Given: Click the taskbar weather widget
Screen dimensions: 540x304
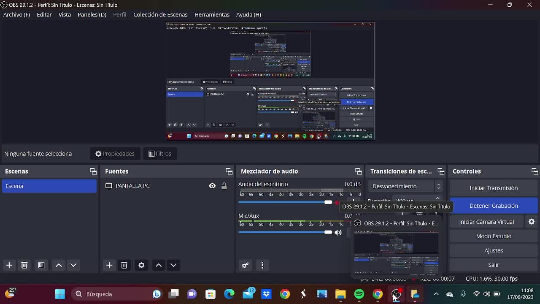Looking at the screenshot, I should pos(10,293).
